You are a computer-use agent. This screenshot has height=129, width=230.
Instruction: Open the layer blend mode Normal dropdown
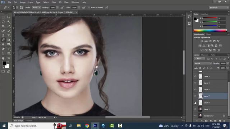pyautogui.click(x=203, y=63)
